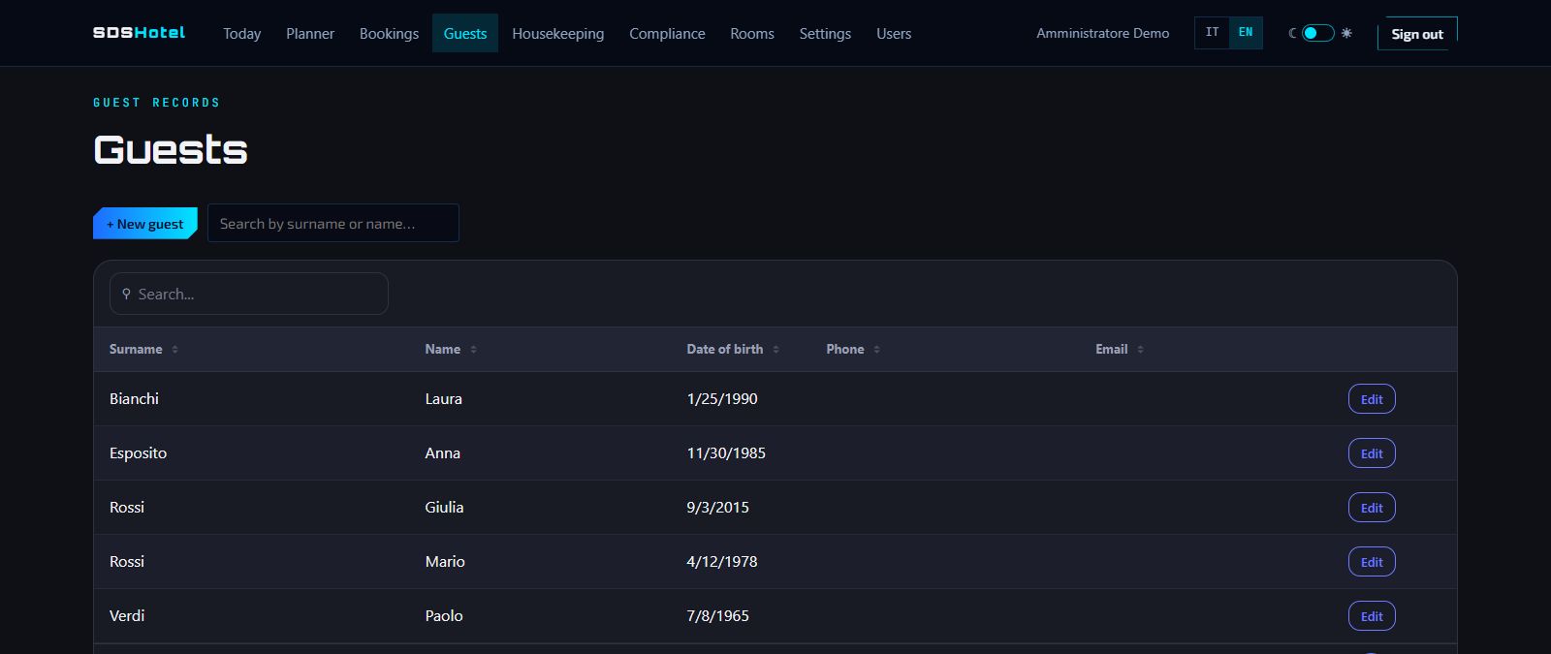The image size is (1551, 654).
Task: Edit the Bianchi Laura record
Action: tap(1372, 399)
